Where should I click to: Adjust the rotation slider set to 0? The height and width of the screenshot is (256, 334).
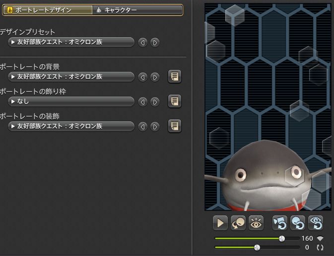tap(257, 248)
